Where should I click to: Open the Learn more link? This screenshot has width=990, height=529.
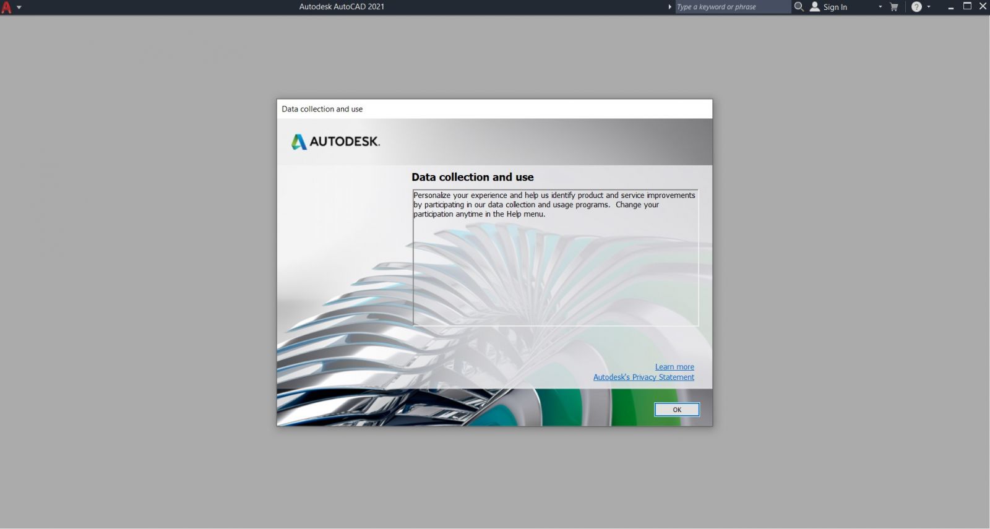[674, 367]
